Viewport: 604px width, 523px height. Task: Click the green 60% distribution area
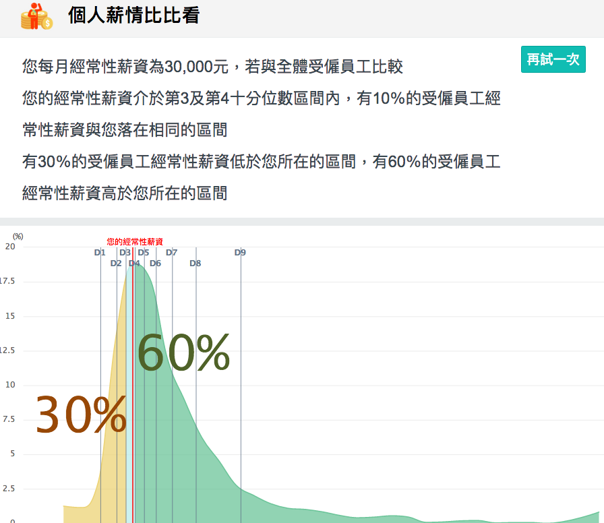click(x=183, y=350)
